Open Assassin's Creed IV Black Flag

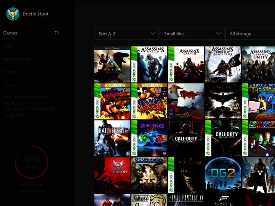[223, 64]
